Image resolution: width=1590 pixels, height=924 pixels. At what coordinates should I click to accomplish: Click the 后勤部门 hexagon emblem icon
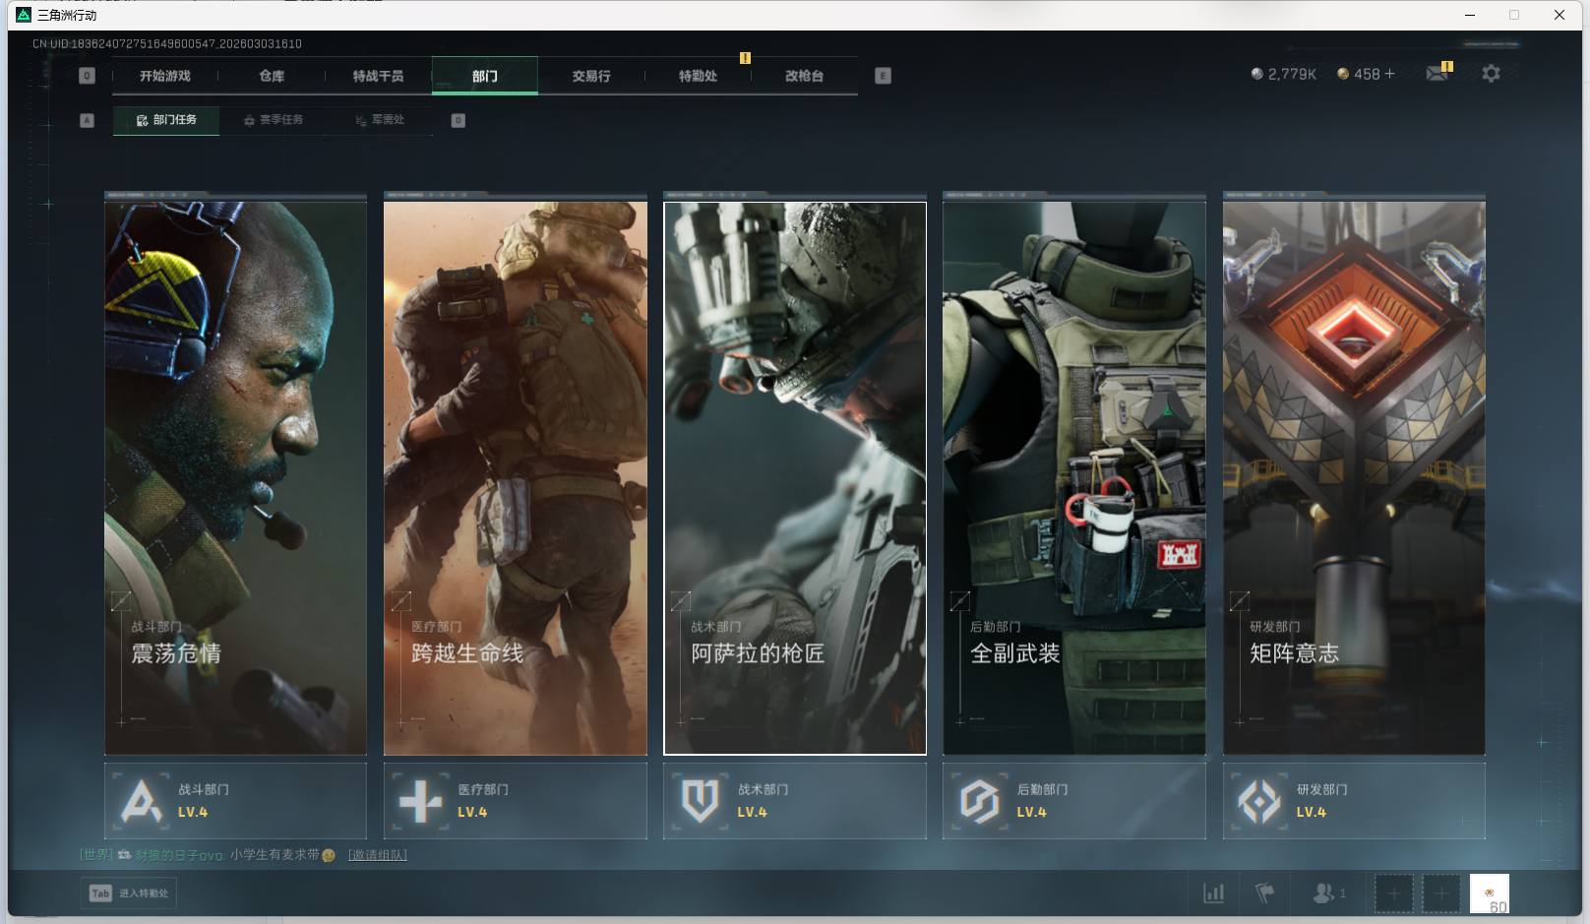[x=979, y=801]
